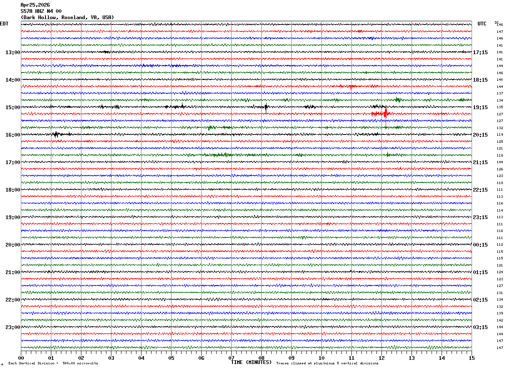
Task: Click the 03:15 UTC time label
Action: 480,327
